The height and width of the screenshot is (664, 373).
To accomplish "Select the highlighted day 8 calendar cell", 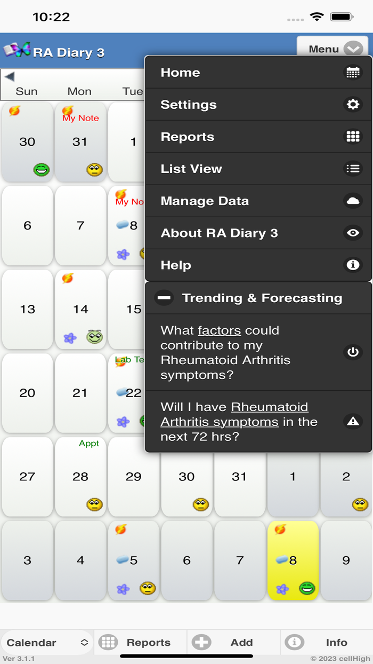I will tap(293, 560).
